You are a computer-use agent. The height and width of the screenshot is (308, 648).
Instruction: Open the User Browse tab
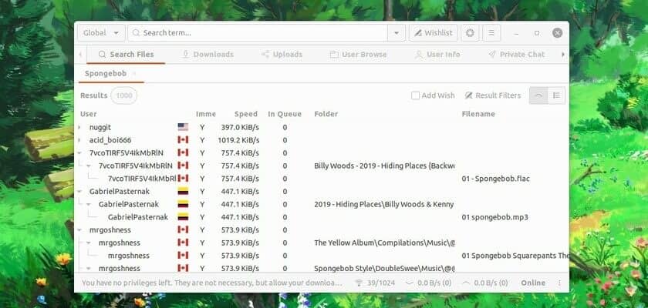[358, 55]
